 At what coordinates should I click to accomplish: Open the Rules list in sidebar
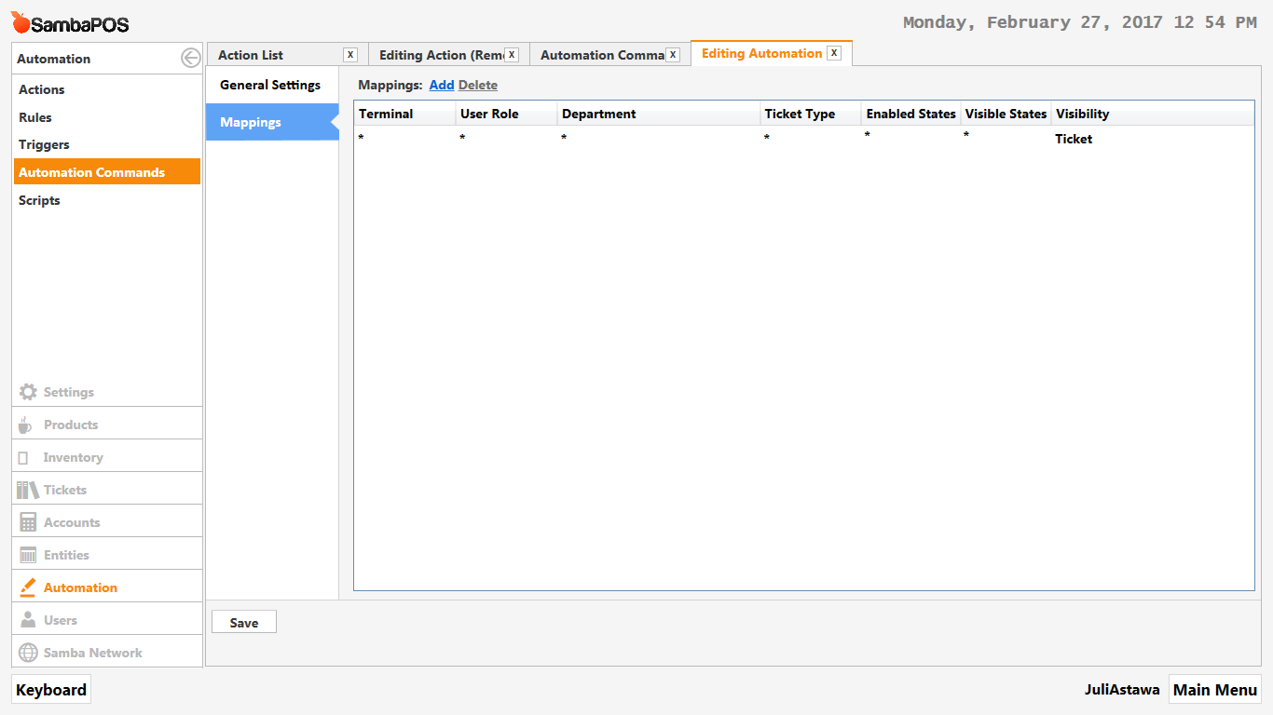35,117
